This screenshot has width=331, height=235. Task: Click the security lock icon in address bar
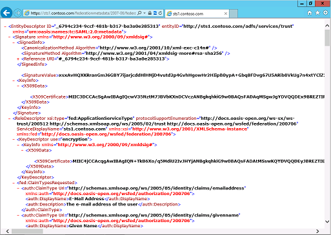(150, 13)
